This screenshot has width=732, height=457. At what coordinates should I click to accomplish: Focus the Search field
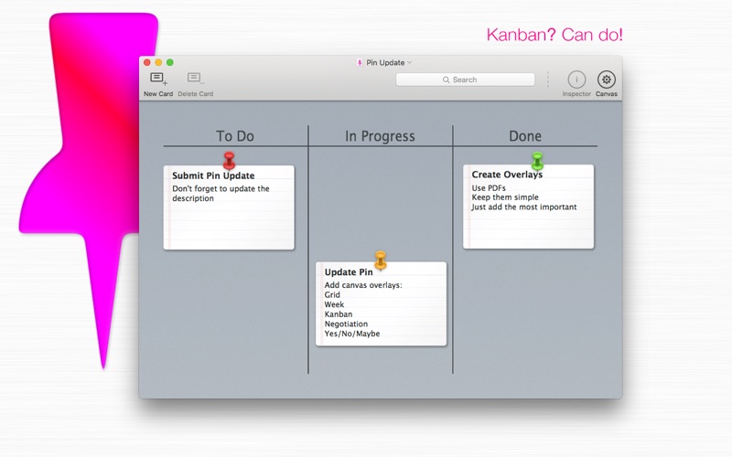tap(465, 80)
